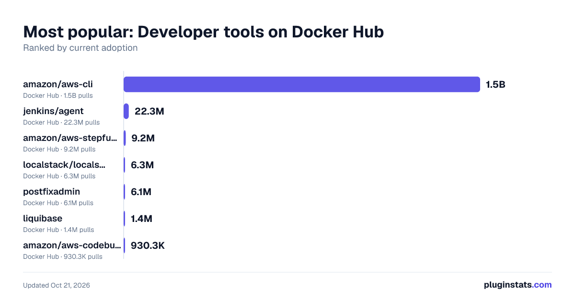
Task: Click the 'Docker Hub · 22.3M pulls' caption
Action: (x=61, y=122)
